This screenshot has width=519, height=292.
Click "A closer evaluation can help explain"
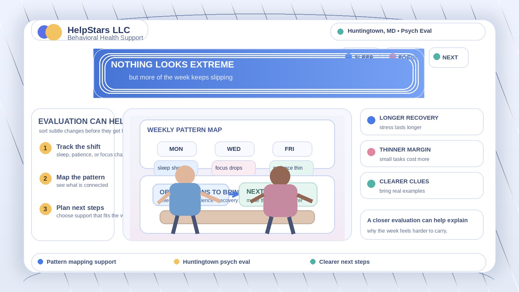coord(417,220)
